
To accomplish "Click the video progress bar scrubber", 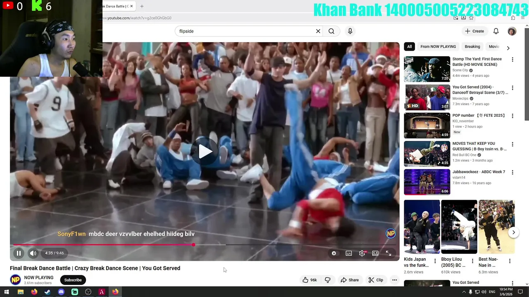I will (193, 245).
